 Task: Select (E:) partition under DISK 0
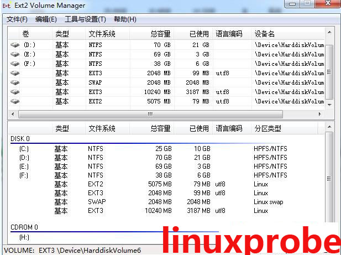click(x=24, y=166)
